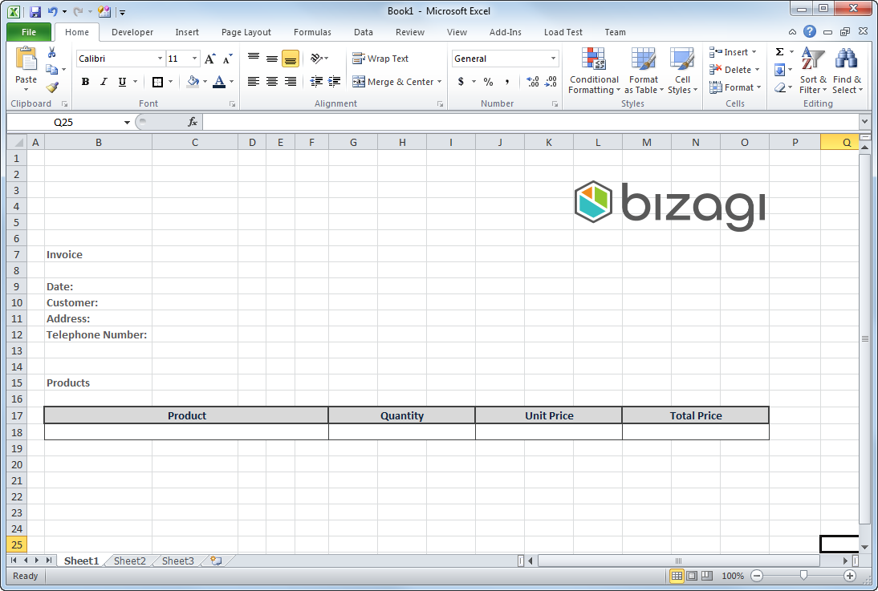
Task: Decrease indent in Alignment group
Action: coord(316,82)
